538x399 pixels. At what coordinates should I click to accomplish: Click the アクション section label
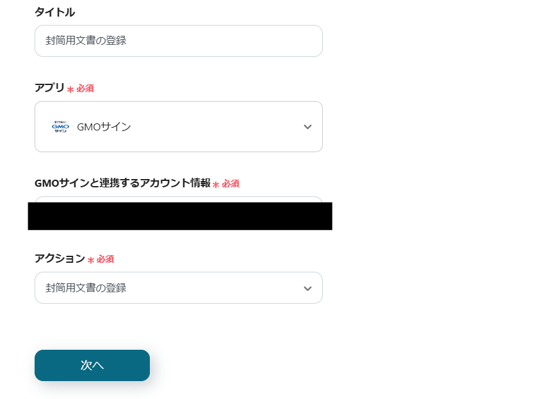click(61, 259)
